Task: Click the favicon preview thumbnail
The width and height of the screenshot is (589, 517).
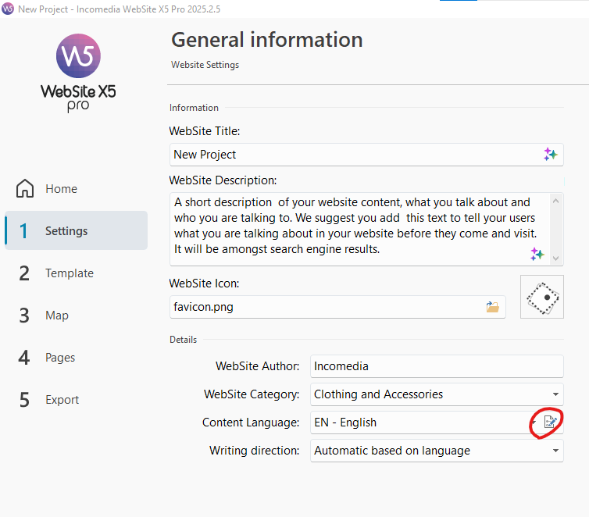Action: click(542, 297)
